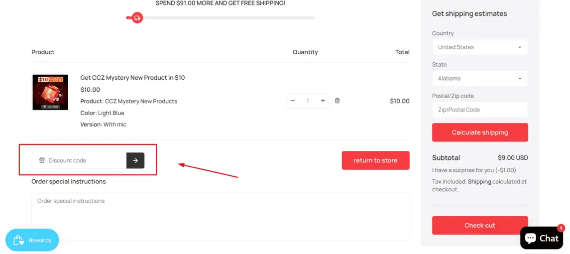
Task: Open the CCZ Mystery product thumbnail
Action: pyautogui.click(x=50, y=92)
